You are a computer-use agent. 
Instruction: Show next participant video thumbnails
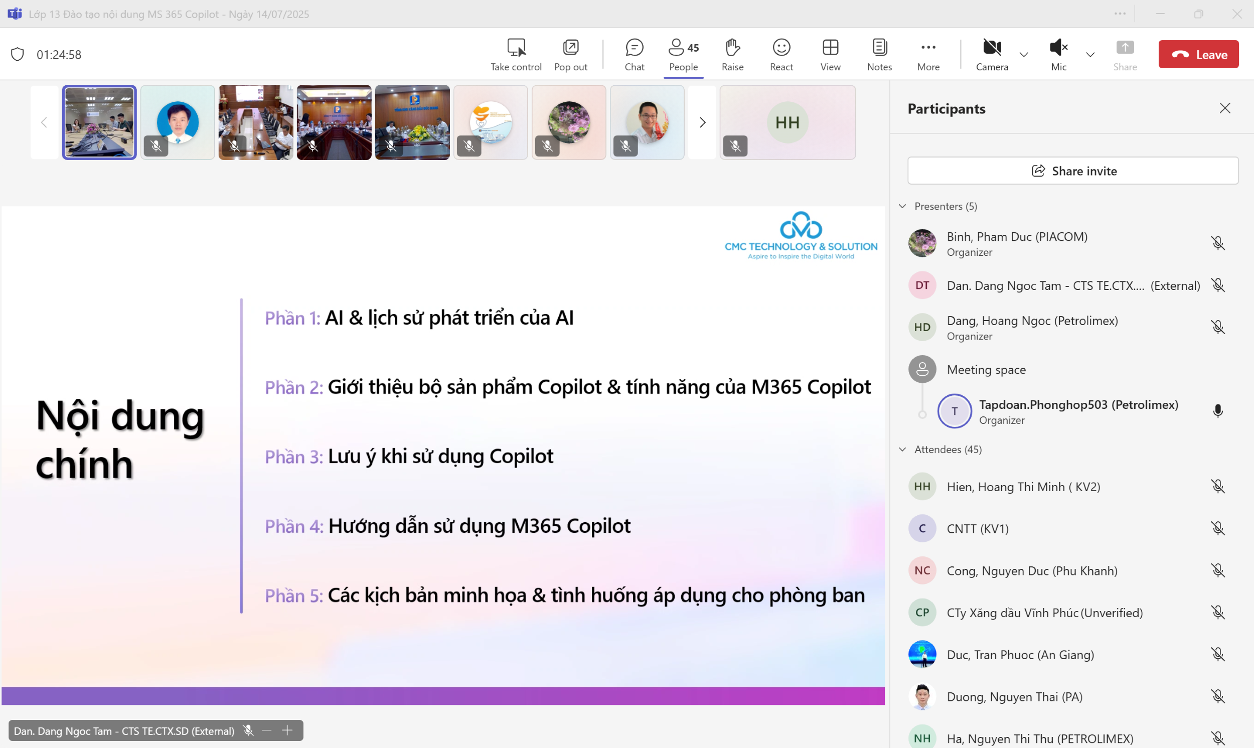pyautogui.click(x=702, y=122)
